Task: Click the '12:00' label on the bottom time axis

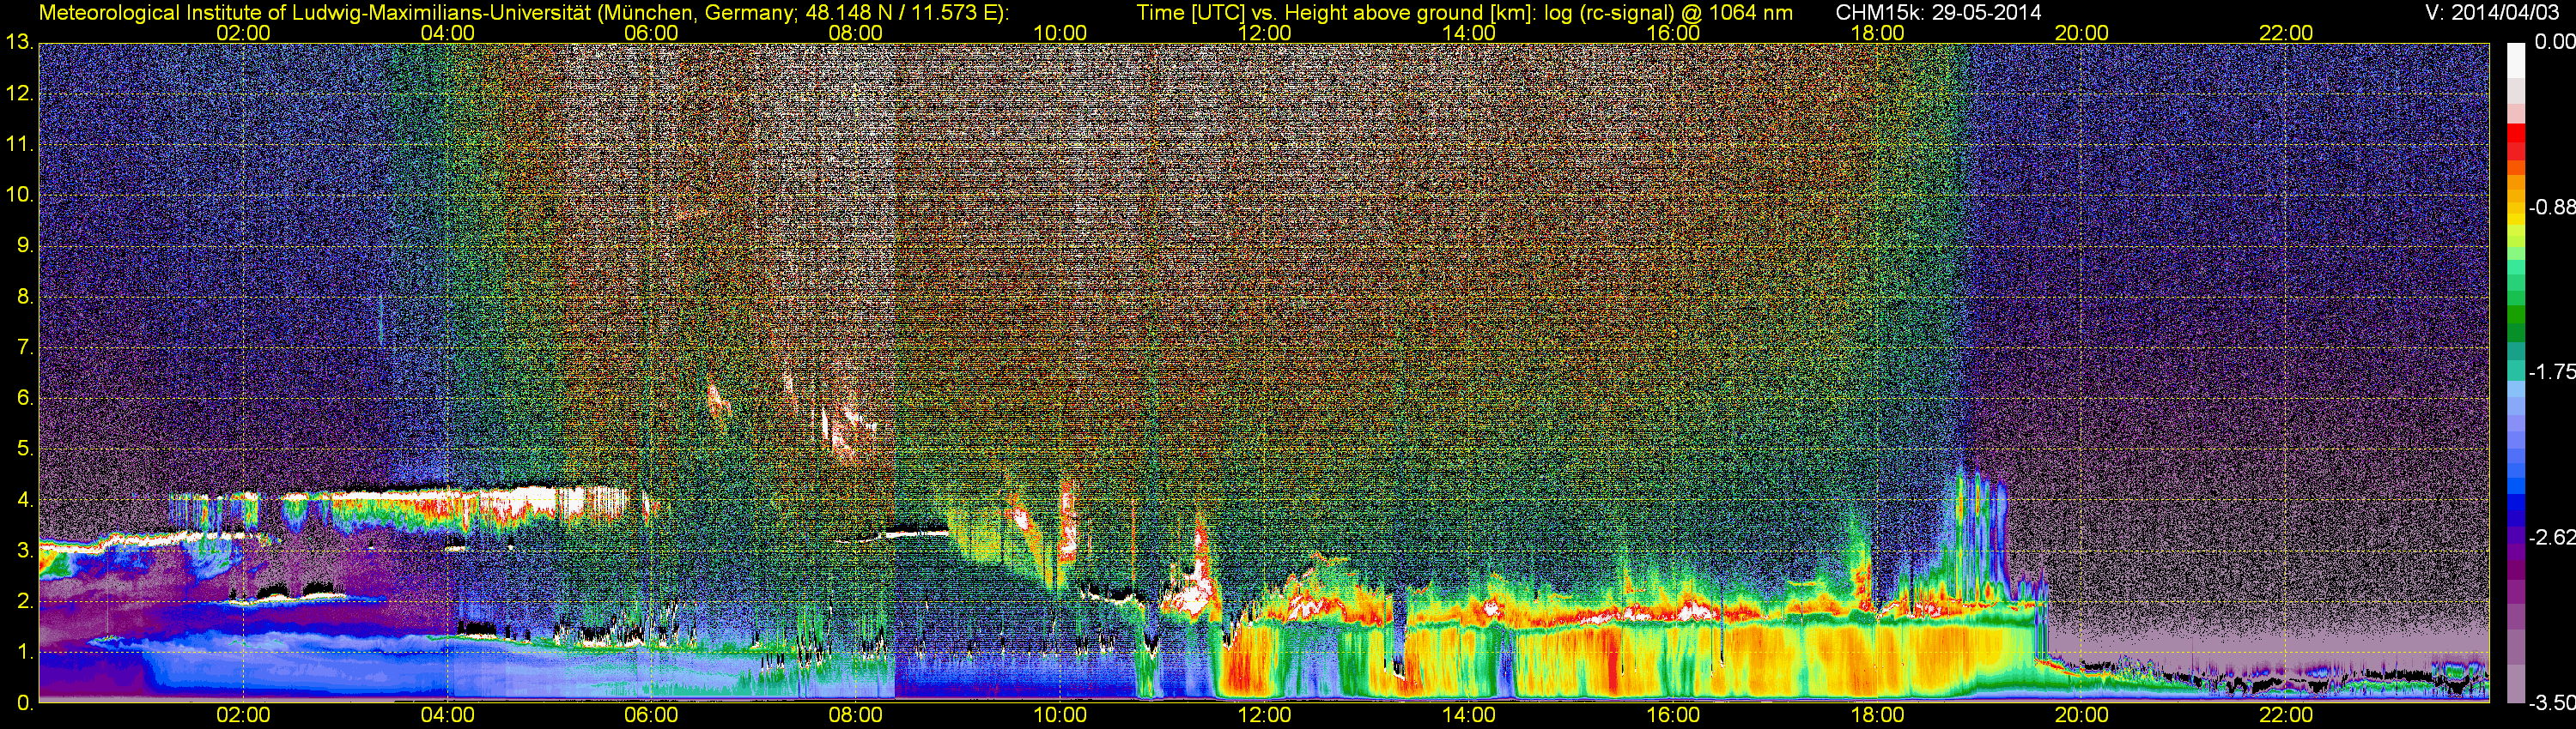Action: coord(1264,715)
